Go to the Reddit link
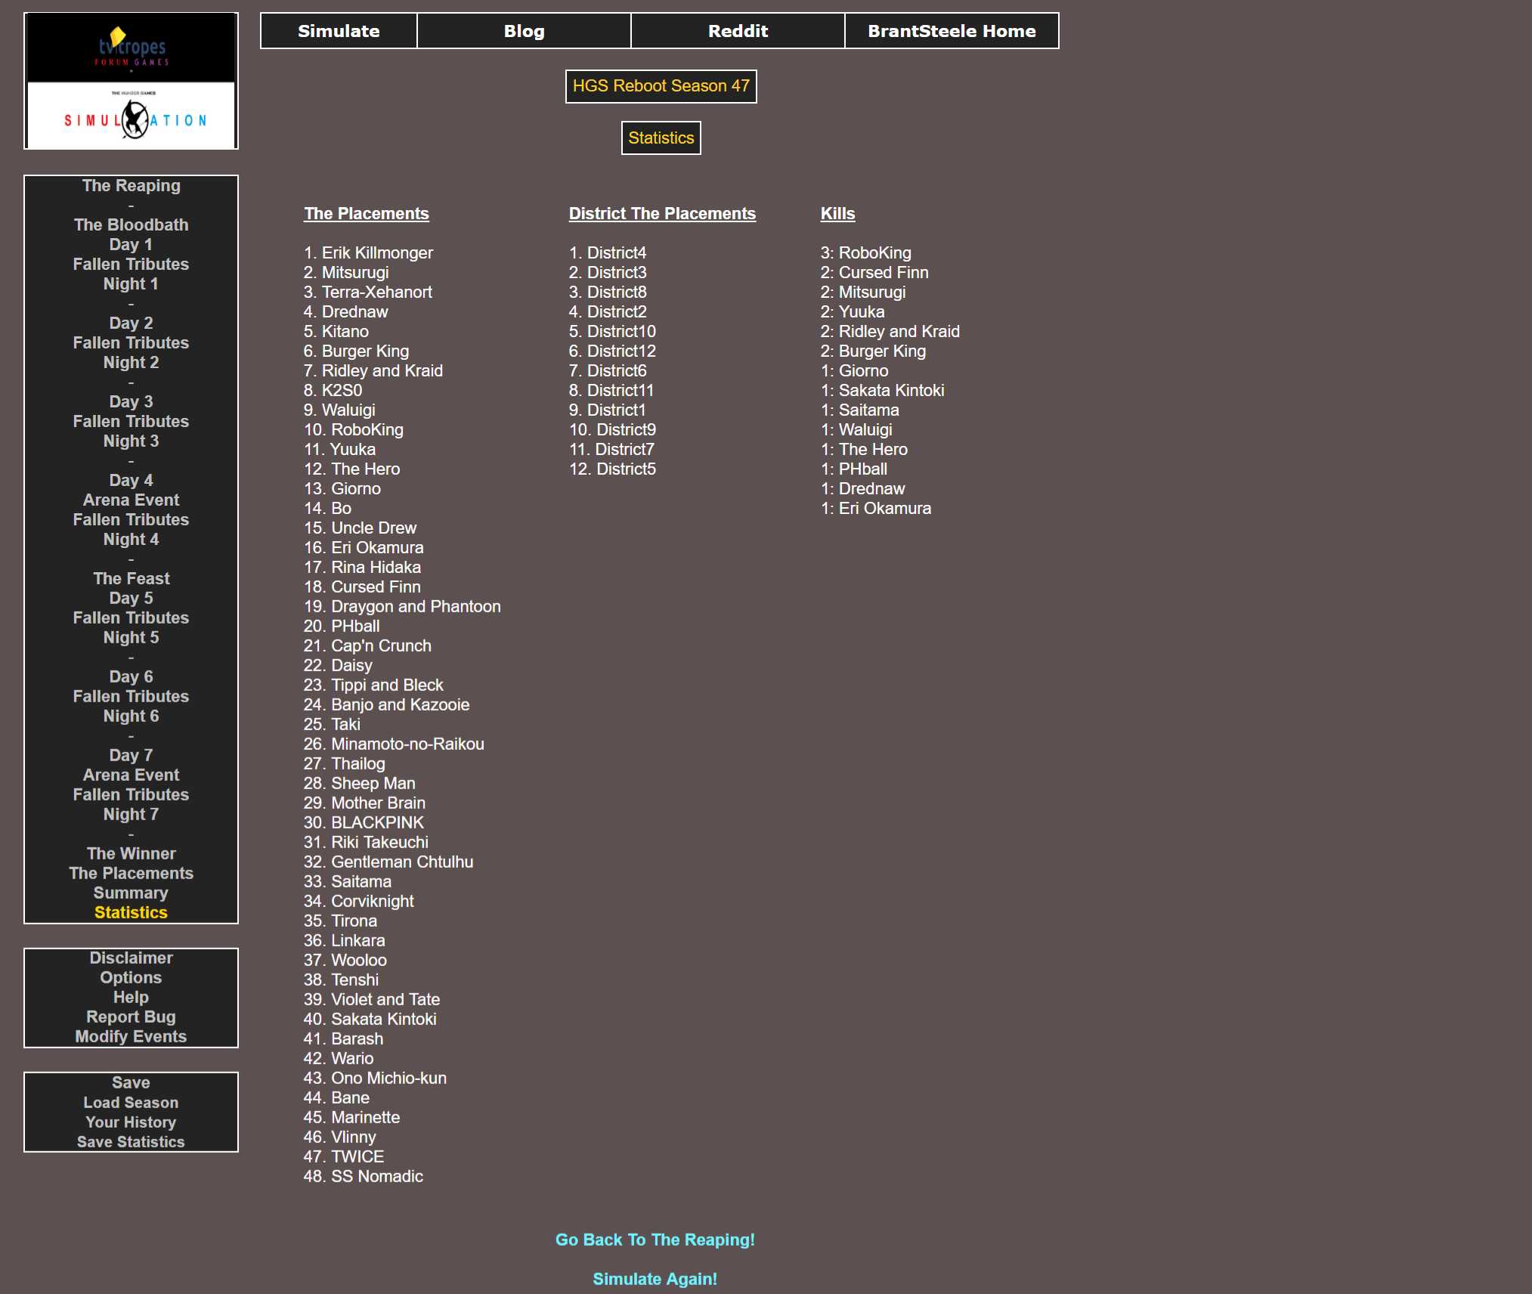The width and height of the screenshot is (1532, 1294). tap(738, 31)
